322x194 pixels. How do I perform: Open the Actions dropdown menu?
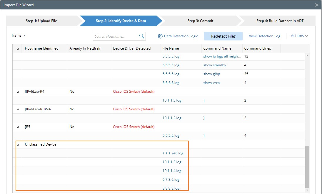299,36
